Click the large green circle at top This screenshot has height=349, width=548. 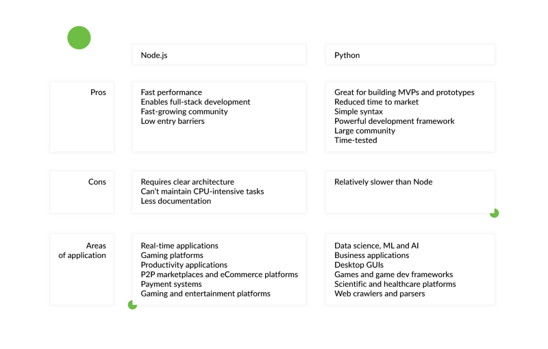pyautogui.click(x=79, y=38)
